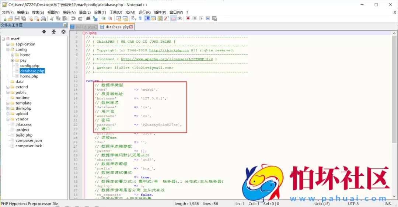Toggle file monitoring eye icon
The height and width of the screenshot is (207, 398).
point(180,18)
